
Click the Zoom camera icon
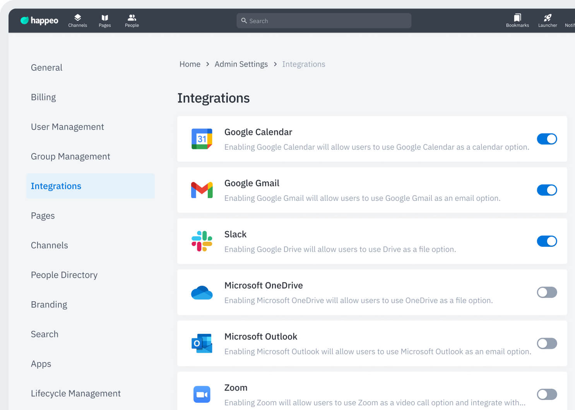(202, 394)
